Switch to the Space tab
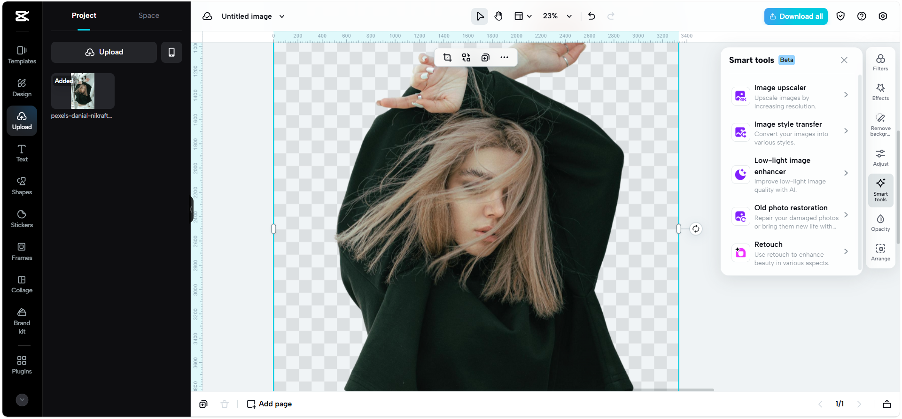Viewport: 902px width, 419px height. tap(148, 15)
